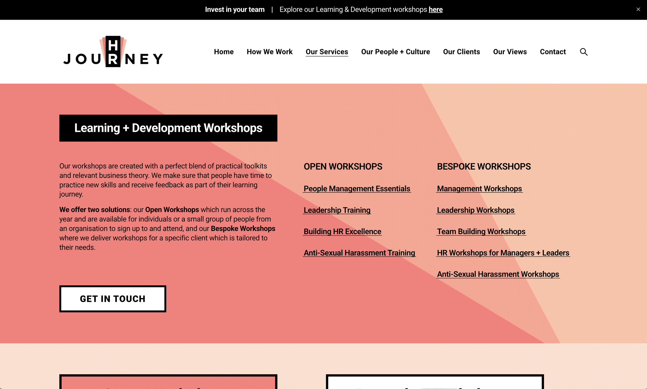
Task: Navigate to Our Clients
Action: click(x=461, y=52)
